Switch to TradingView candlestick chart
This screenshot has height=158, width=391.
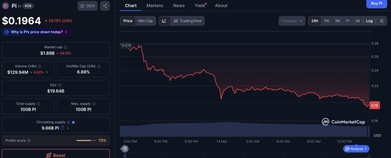tap(187, 21)
